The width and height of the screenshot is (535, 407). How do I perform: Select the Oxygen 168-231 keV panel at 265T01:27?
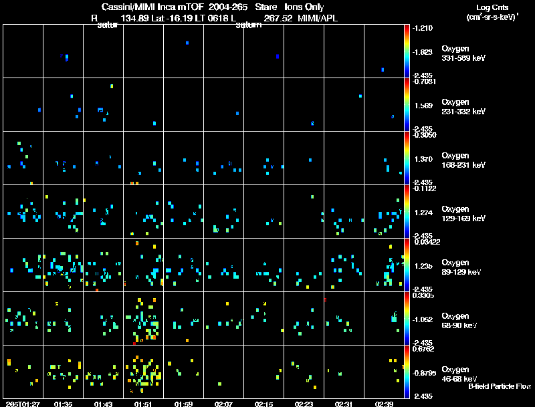pos(23,158)
